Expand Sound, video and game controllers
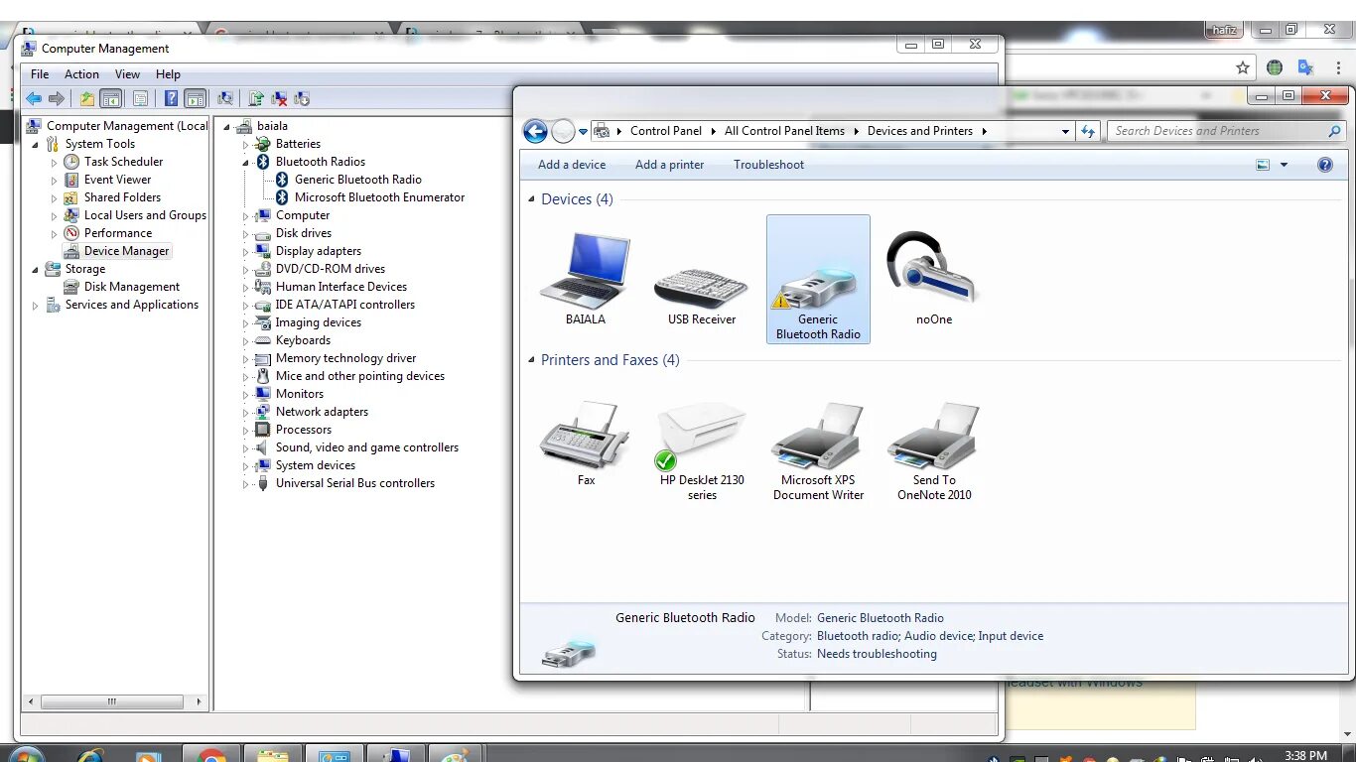This screenshot has height=762, width=1356. tap(246, 447)
